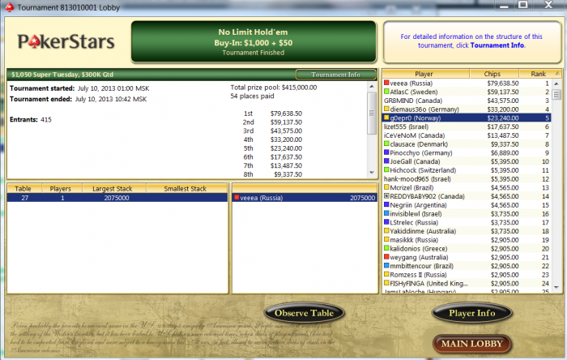
Task: Click the $33,200.00 chips cell in rankings
Action: 503,109
